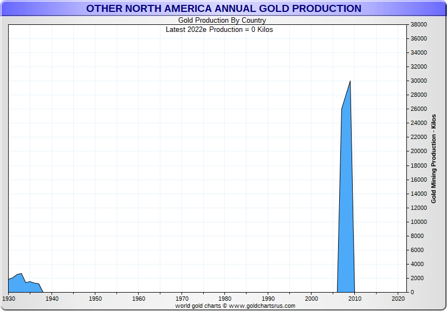Viewport: 447px width, 311px height.
Task: Click the 2000 x-axis label
Action: (x=312, y=299)
